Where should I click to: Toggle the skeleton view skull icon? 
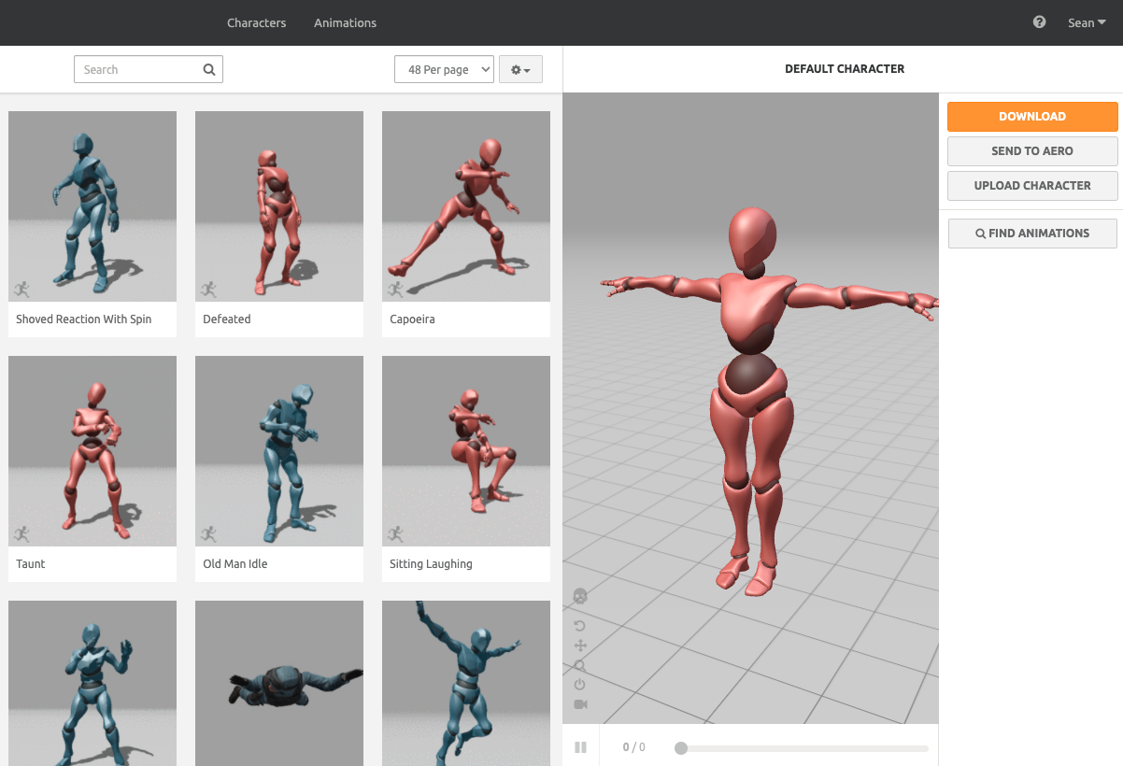(580, 596)
